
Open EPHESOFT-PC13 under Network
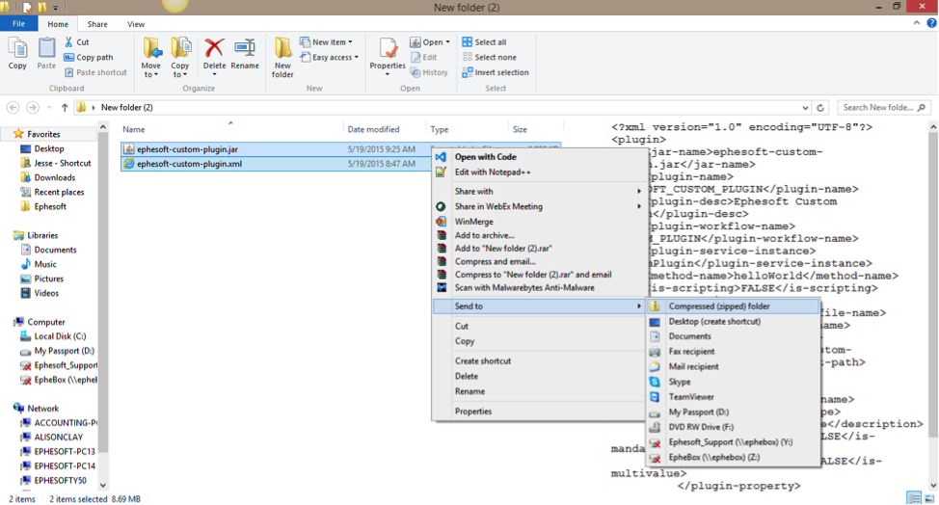tap(64, 452)
